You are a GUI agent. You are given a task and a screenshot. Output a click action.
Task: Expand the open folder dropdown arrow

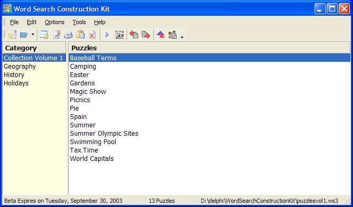point(33,35)
